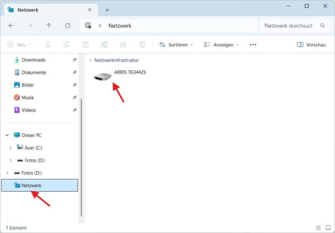Click the forward navigation arrow
335x233 pixels.
(30, 26)
